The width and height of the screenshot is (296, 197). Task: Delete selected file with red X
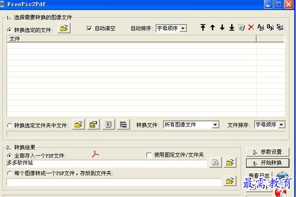[251, 27]
